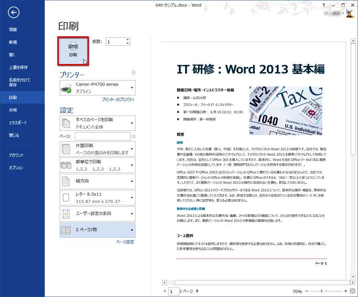Click the horizontal scrollbar left arrow
This screenshot has width=358, height=297.
pos(164,283)
